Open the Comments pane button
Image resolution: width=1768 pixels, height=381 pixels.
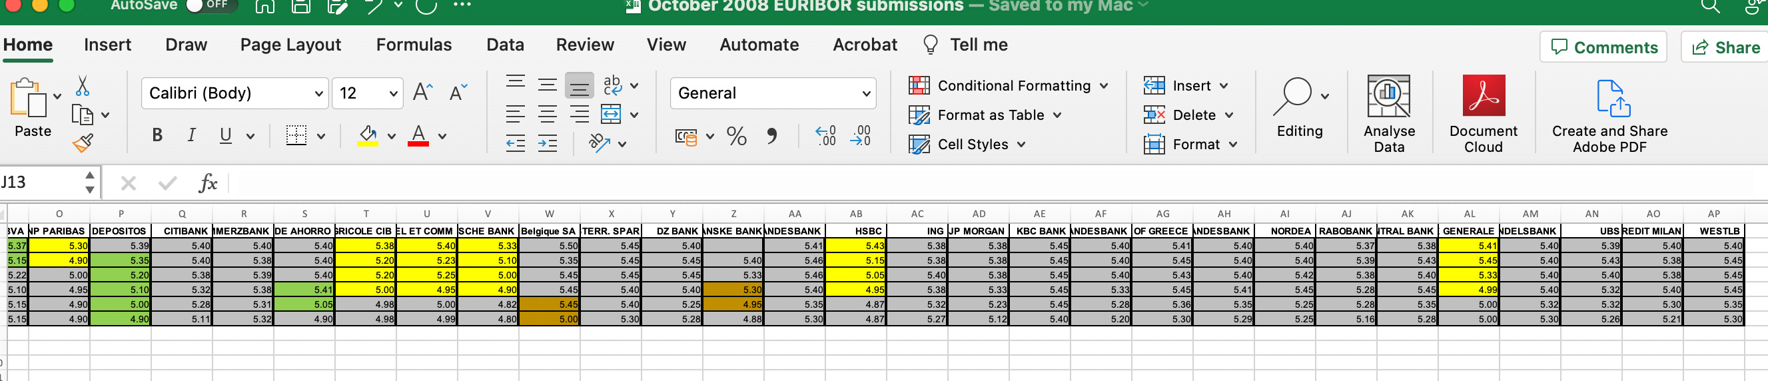(x=1603, y=47)
